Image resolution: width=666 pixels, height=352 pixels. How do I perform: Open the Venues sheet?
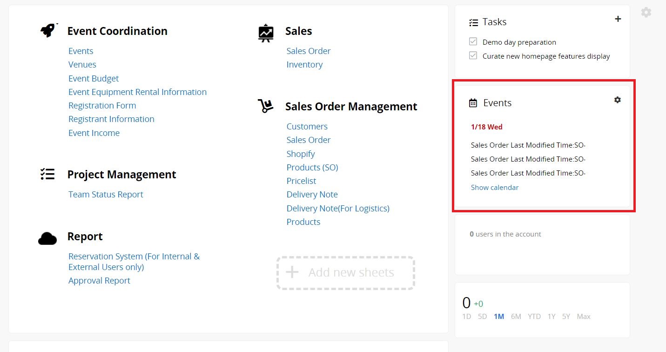click(x=82, y=65)
